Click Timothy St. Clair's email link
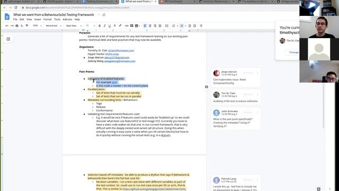This screenshot has width=339, height=191. pyautogui.click(x=121, y=50)
